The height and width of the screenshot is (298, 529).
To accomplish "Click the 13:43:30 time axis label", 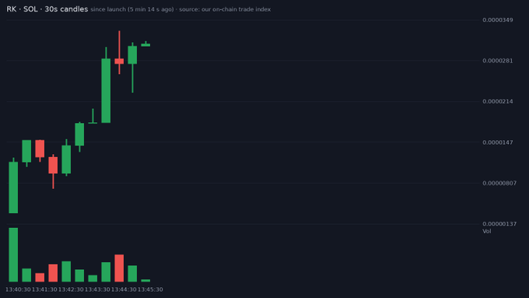I will pos(97,289).
